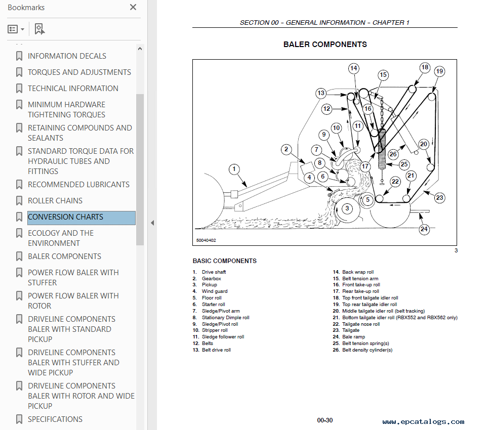Jump to the SPECIFICATIONS bookmark
Image resolution: width=490 pixels, height=430 pixels.
55,419
